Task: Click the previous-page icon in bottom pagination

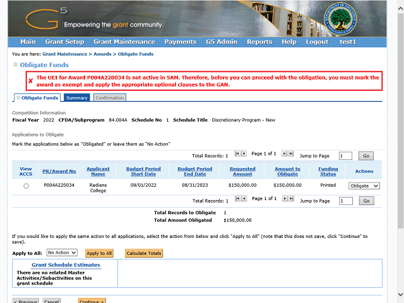Action: (x=244, y=199)
